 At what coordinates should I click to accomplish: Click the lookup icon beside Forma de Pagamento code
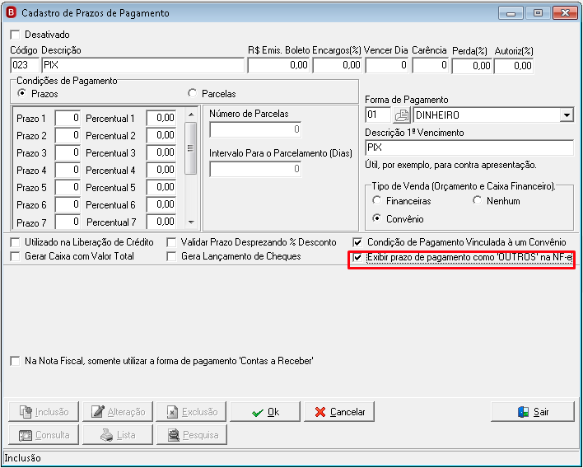[402, 115]
